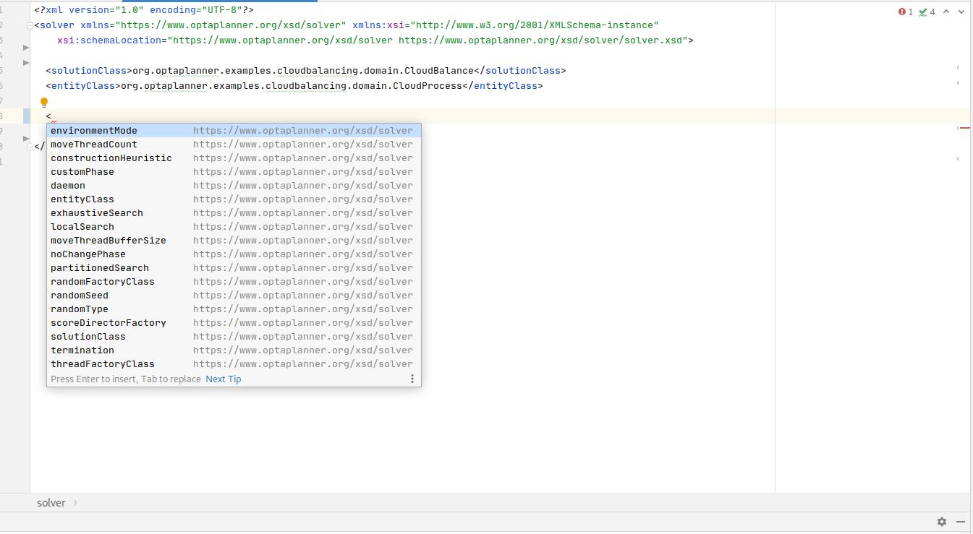Select termination in the completion list
Viewport: 973px width, 534px height.
82,350
